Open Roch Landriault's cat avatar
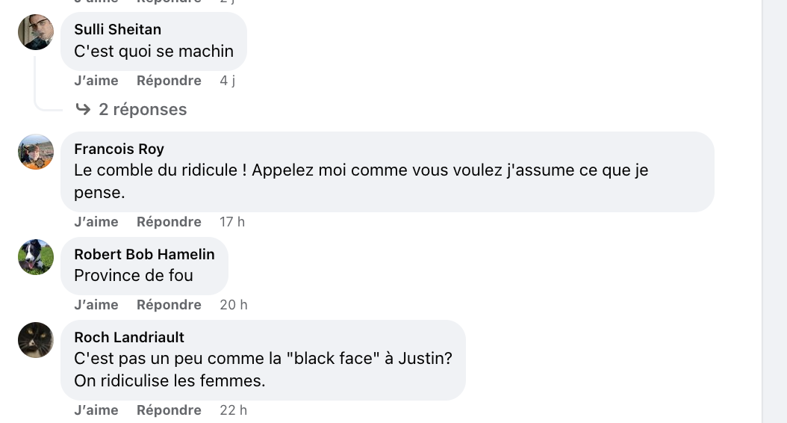 click(36, 339)
